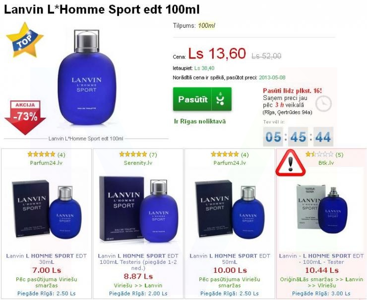
Task: Click the main blue Lanvin bottle image
Action: tap(87, 77)
